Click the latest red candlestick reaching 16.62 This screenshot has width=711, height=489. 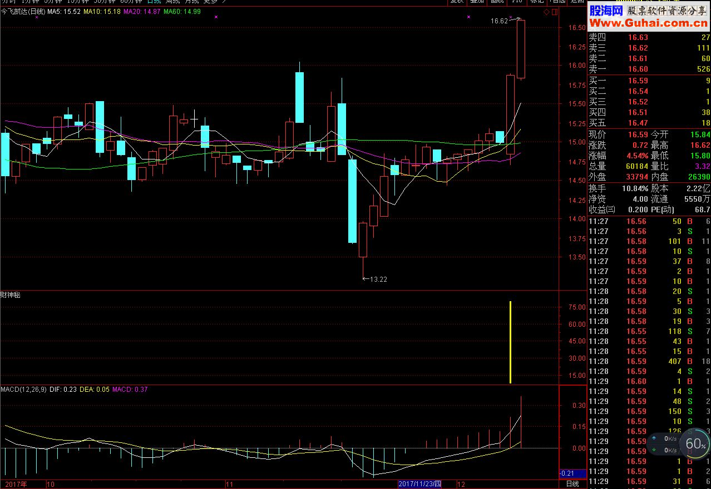point(521,49)
